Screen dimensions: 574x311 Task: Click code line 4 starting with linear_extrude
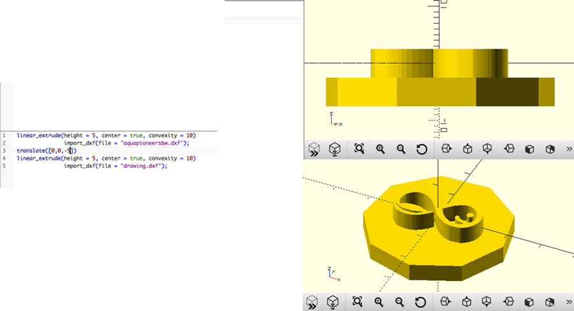point(106,159)
